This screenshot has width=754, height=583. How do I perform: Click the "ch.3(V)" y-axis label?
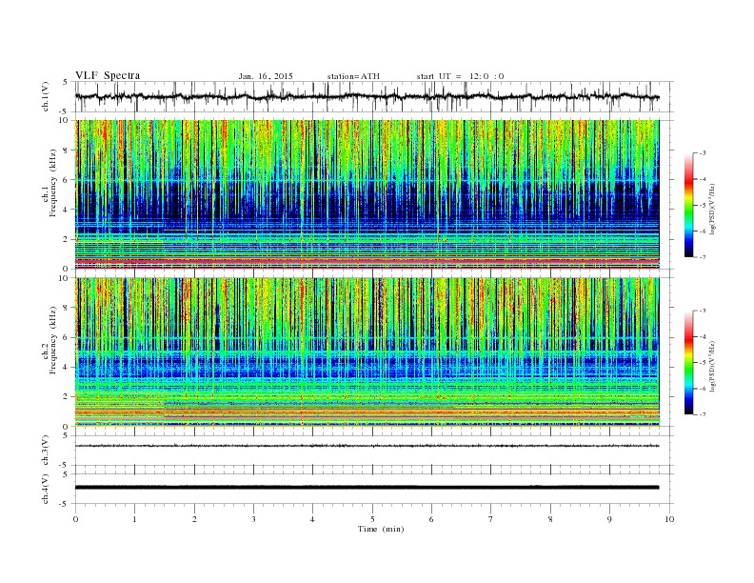pyautogui.click(x=46, y=451)
